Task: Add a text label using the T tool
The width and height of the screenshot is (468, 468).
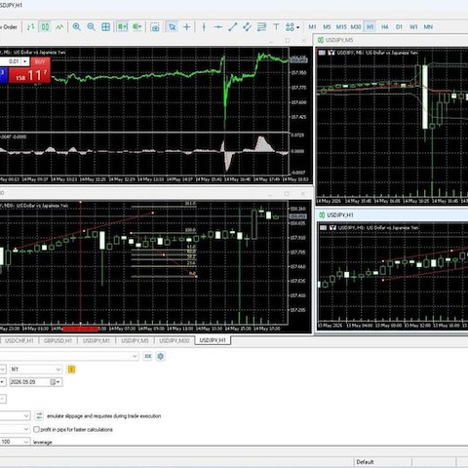Action: point(276,27)
